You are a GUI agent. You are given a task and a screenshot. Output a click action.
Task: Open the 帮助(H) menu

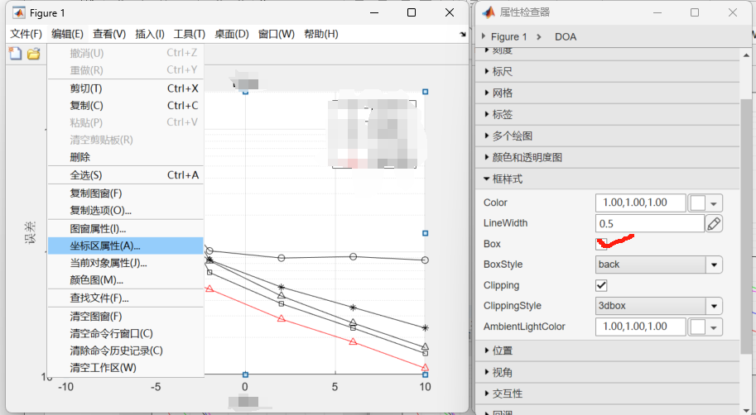coord(321,34)
